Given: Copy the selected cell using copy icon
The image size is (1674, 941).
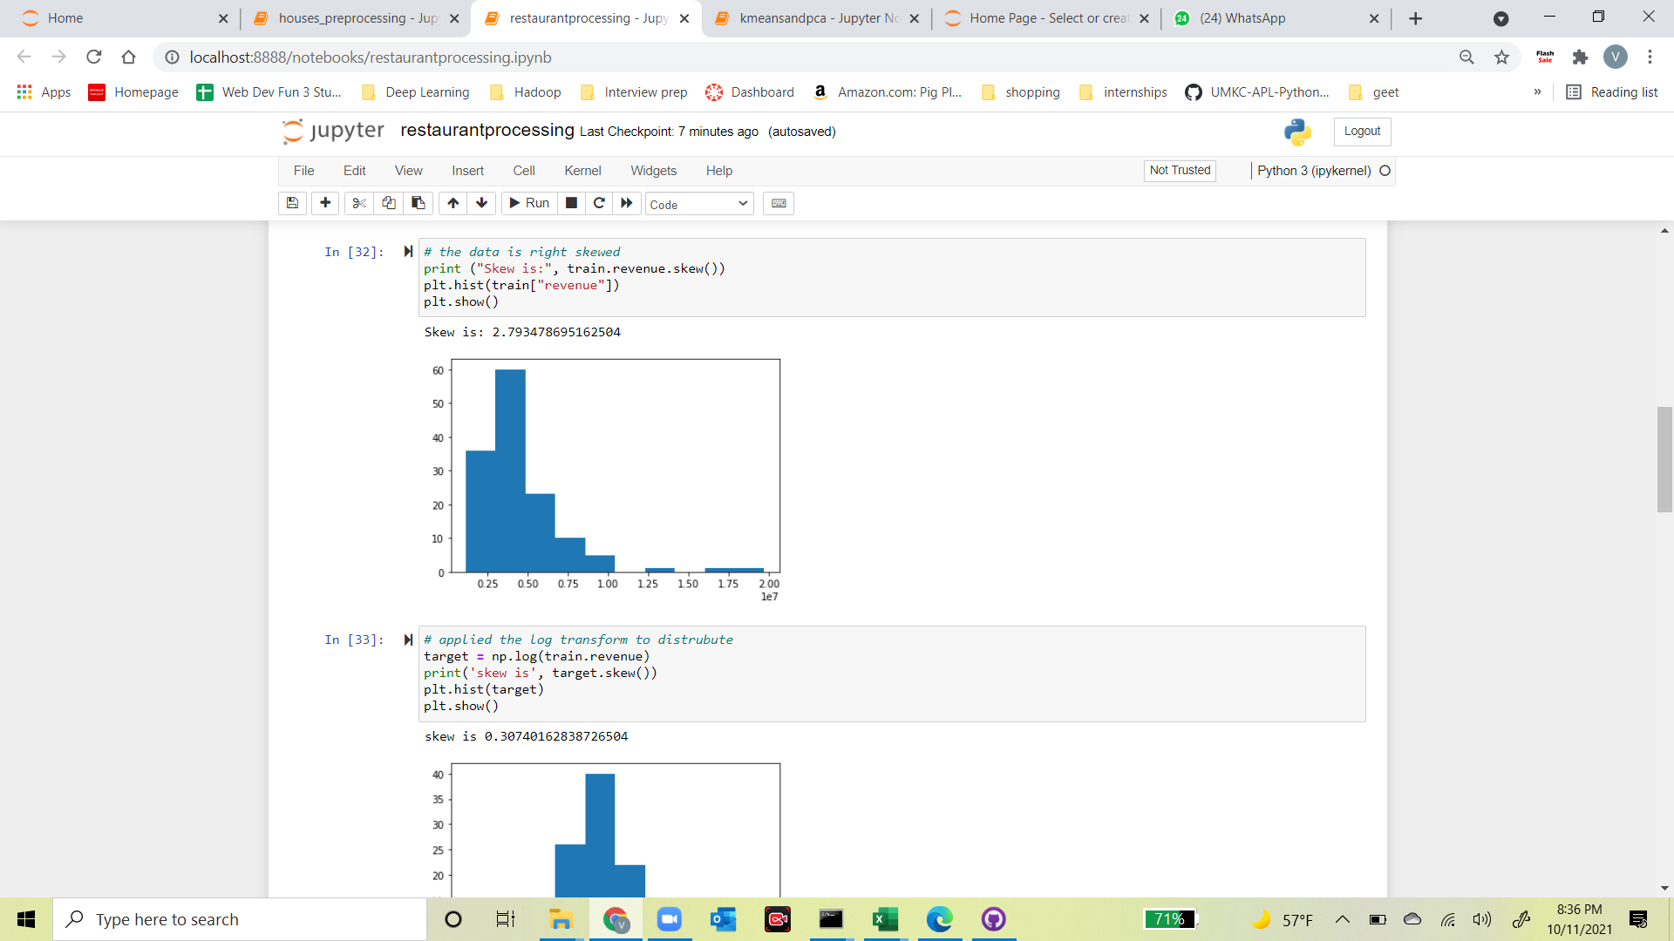Looking at the screenshot, I should [x=388, y=203].
